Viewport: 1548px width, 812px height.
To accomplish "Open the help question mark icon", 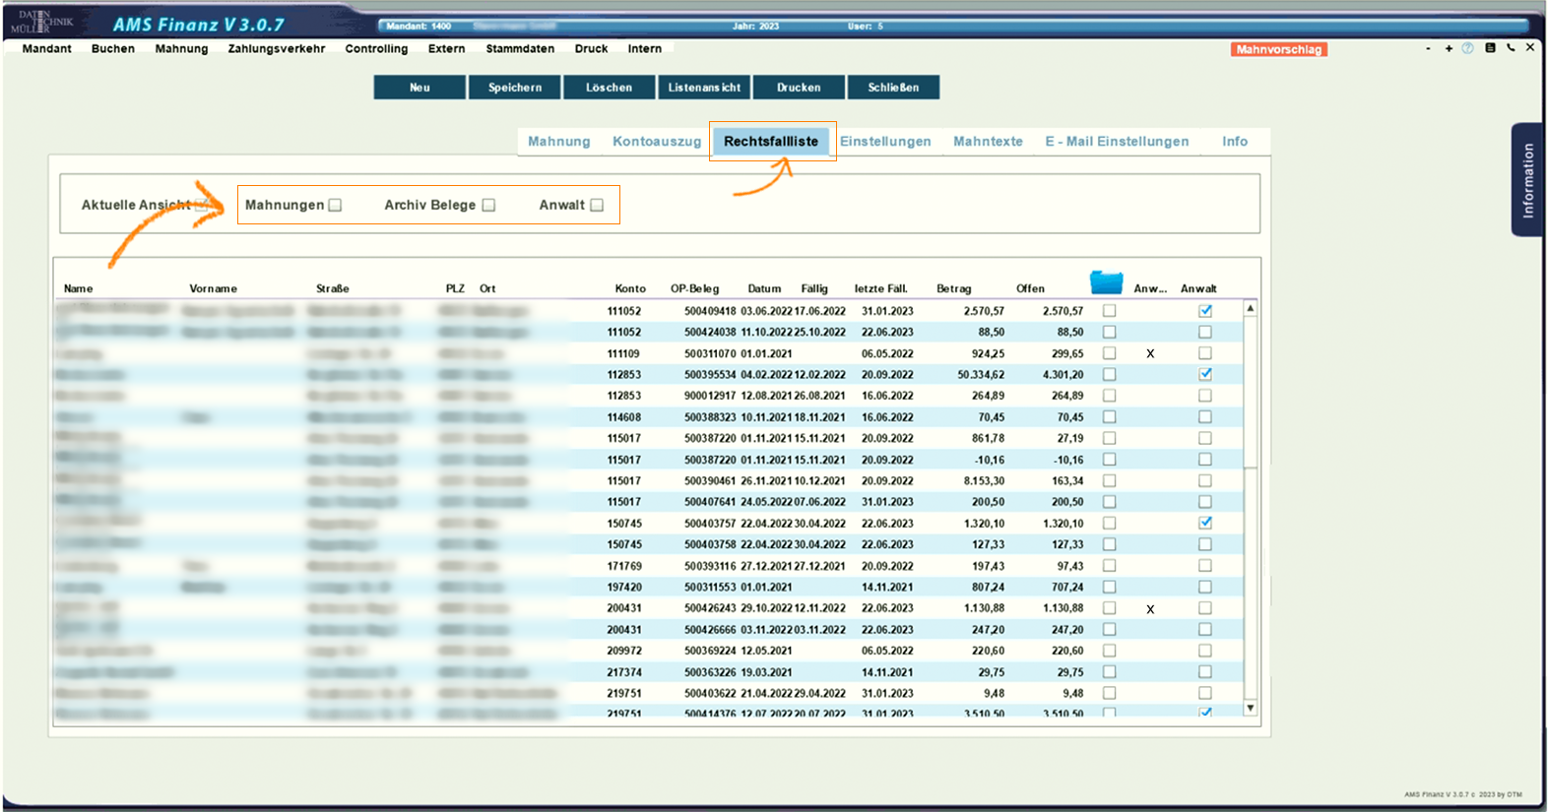I will [x=1467, y=48].
